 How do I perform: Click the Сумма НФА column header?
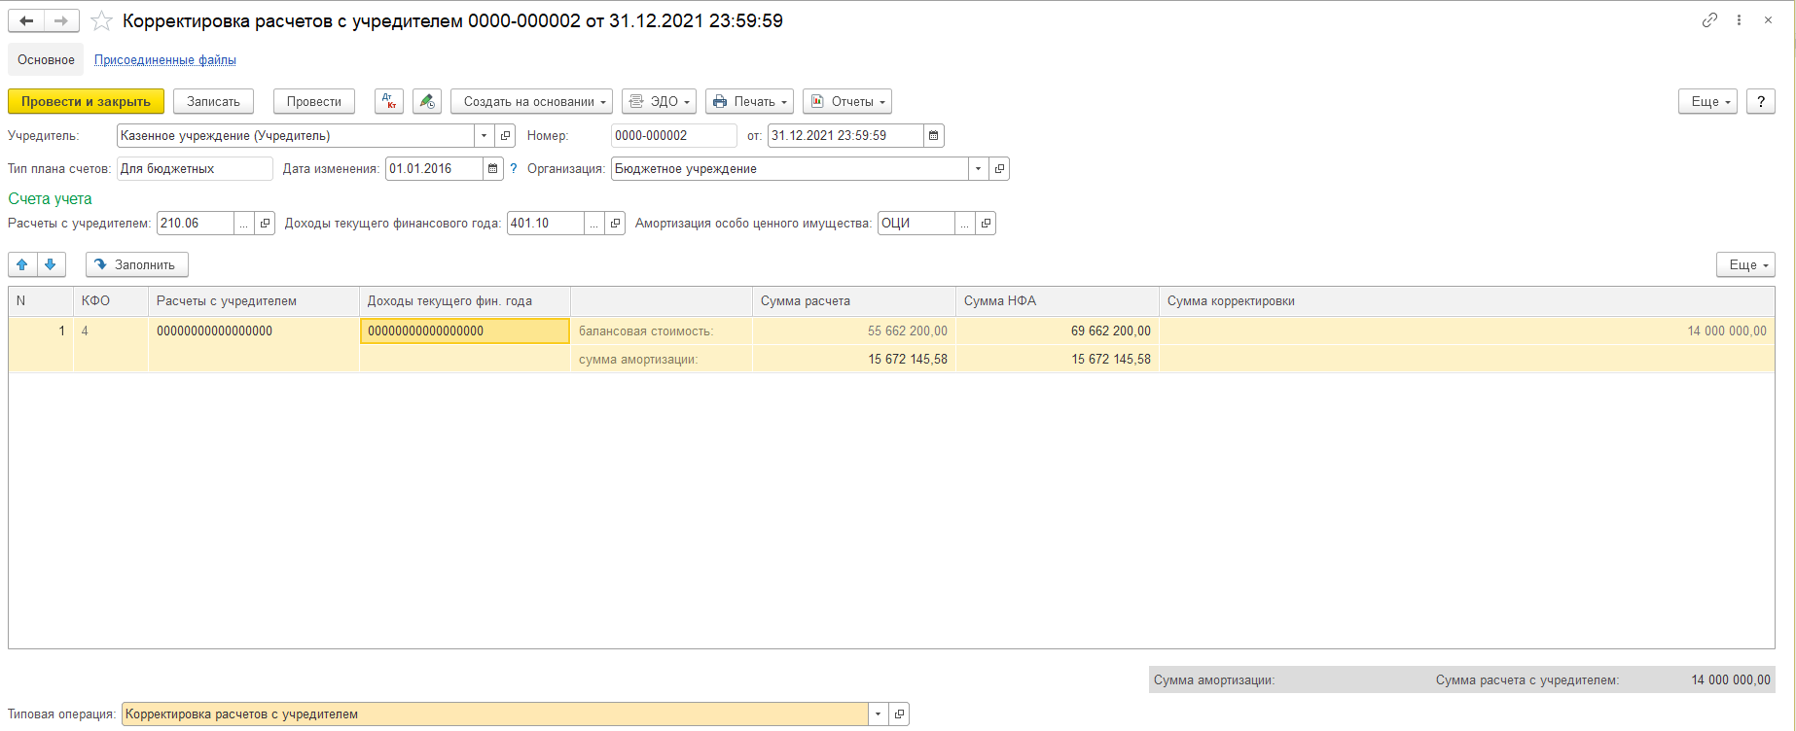[x=1057, y=301]
